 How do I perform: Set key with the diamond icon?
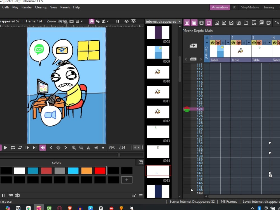tap(59, 148)
